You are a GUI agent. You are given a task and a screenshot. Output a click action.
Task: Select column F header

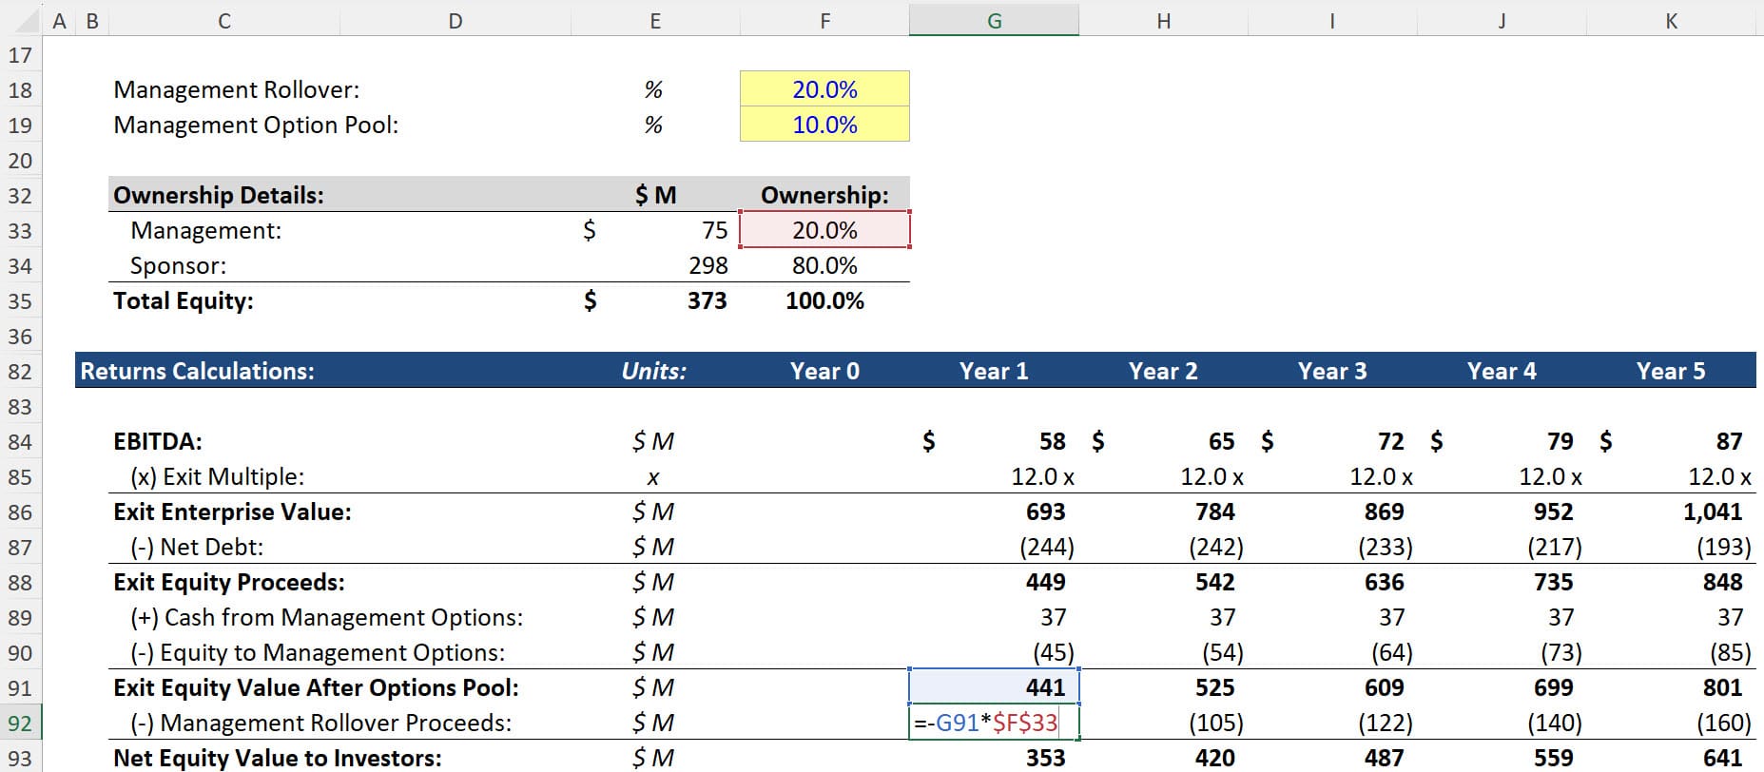tap(824, 21)
